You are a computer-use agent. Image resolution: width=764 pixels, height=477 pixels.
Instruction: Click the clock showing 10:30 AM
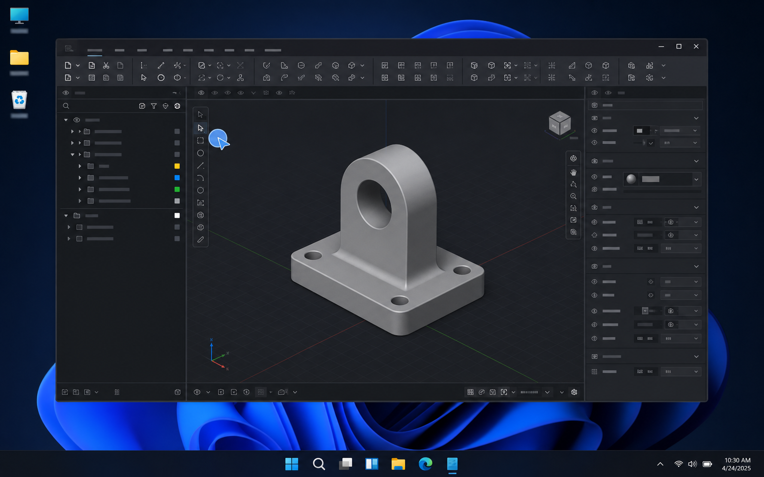coord(737,460)
